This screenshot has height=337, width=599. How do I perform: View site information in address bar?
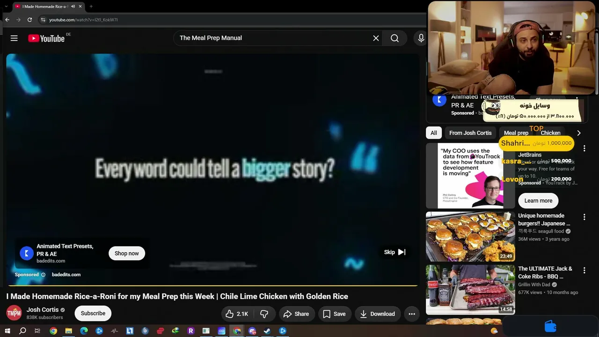43,20
